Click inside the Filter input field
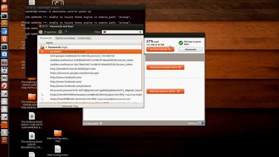This screenshot has height=157, width=279. pyautogui.click(x=122, y=32)
